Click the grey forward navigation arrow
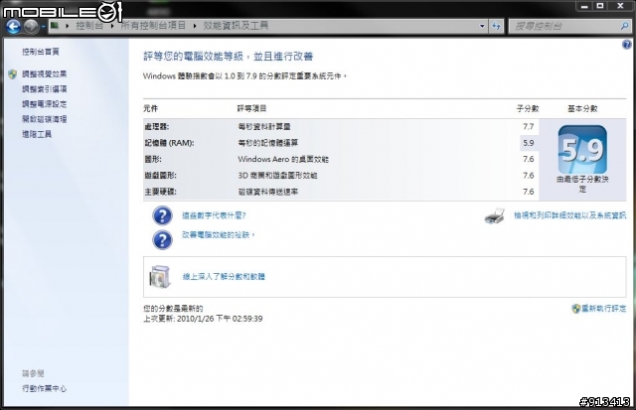The width and height of the screenshot is (636, 410). (x=31, y=27)
